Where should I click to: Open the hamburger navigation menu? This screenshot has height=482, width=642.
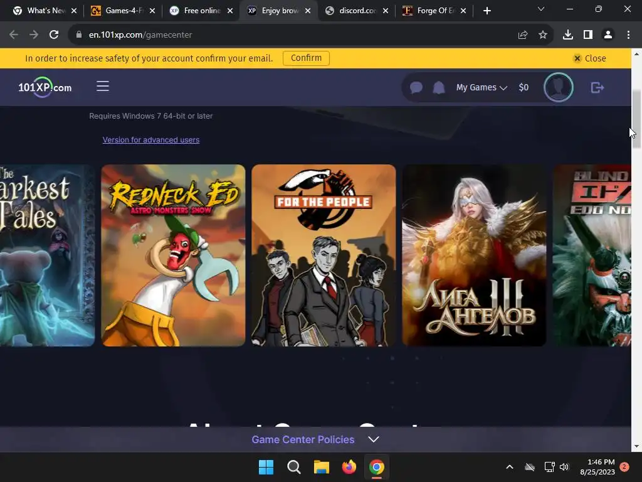click(103, 86)
